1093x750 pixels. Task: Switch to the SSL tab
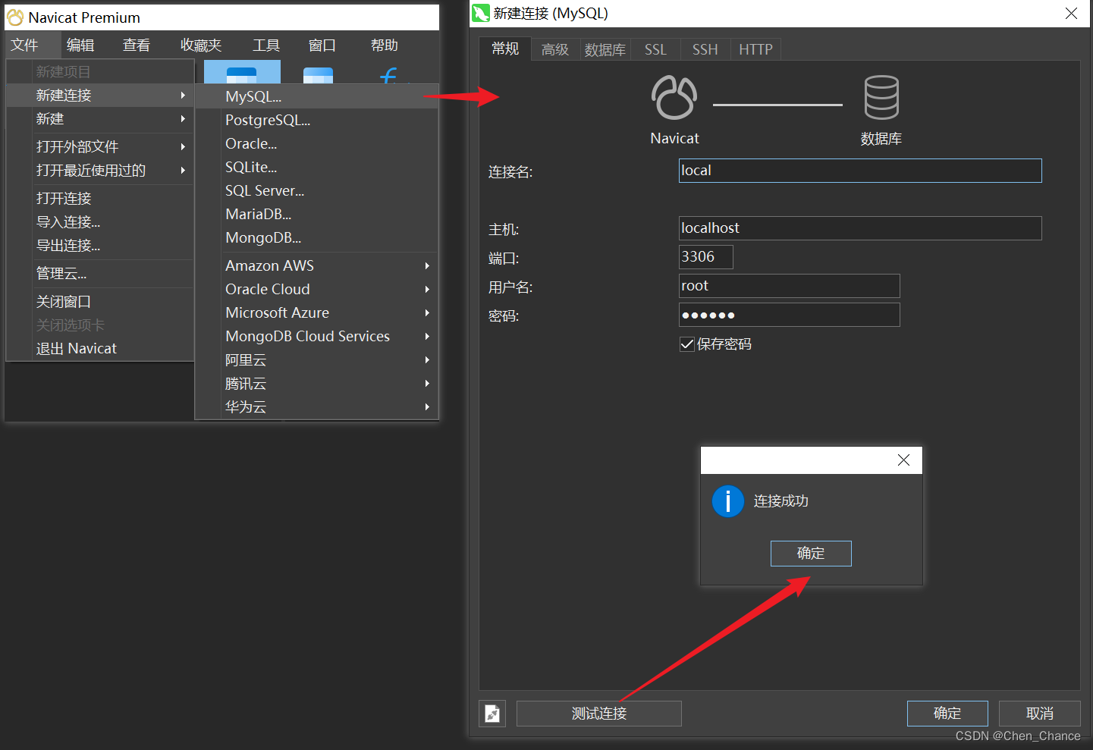655,49
